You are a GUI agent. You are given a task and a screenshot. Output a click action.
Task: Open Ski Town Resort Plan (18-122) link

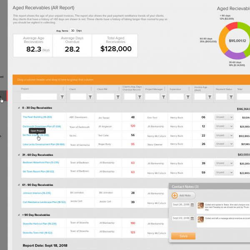coord(38,172)
